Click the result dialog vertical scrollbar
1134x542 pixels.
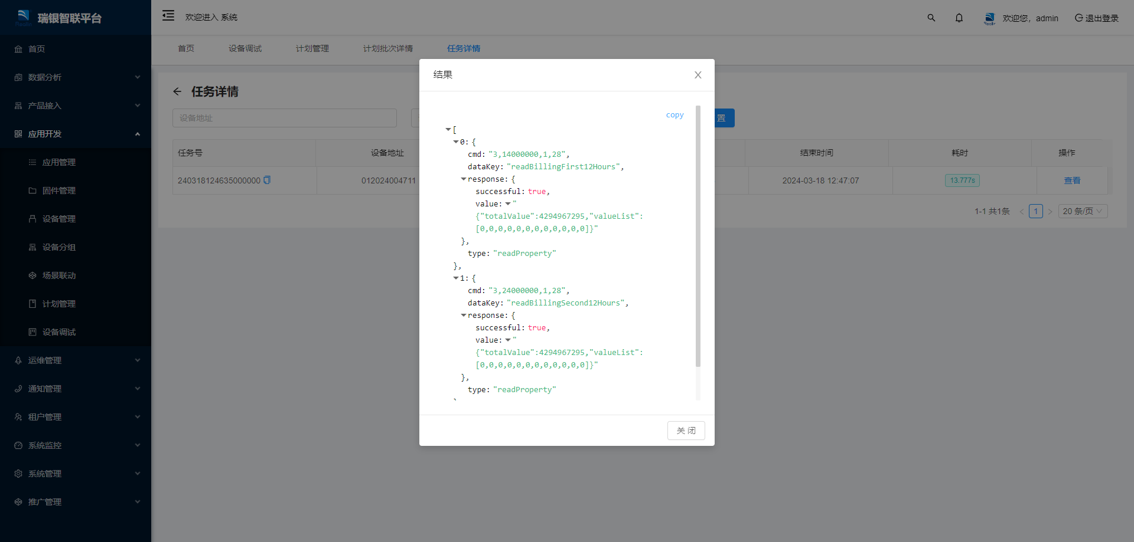[x=698, y=236]
